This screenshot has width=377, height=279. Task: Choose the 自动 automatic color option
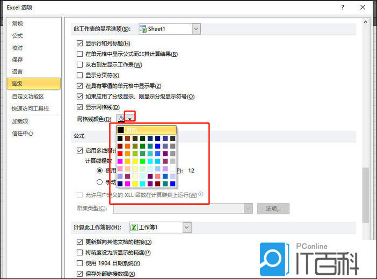147,130
